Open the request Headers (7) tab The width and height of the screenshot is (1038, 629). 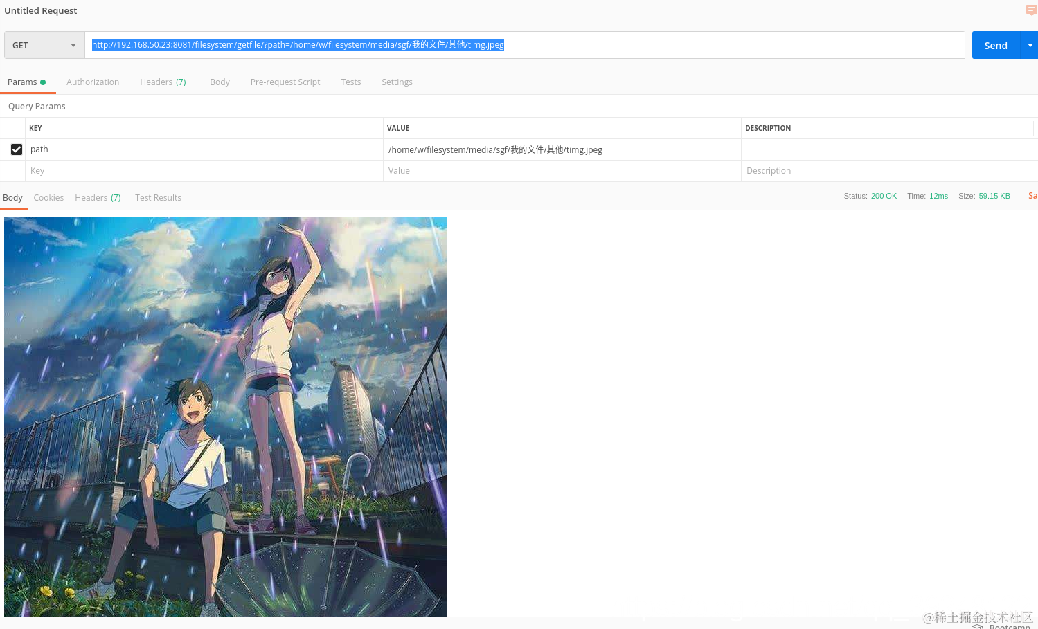[x=163, y=82]
